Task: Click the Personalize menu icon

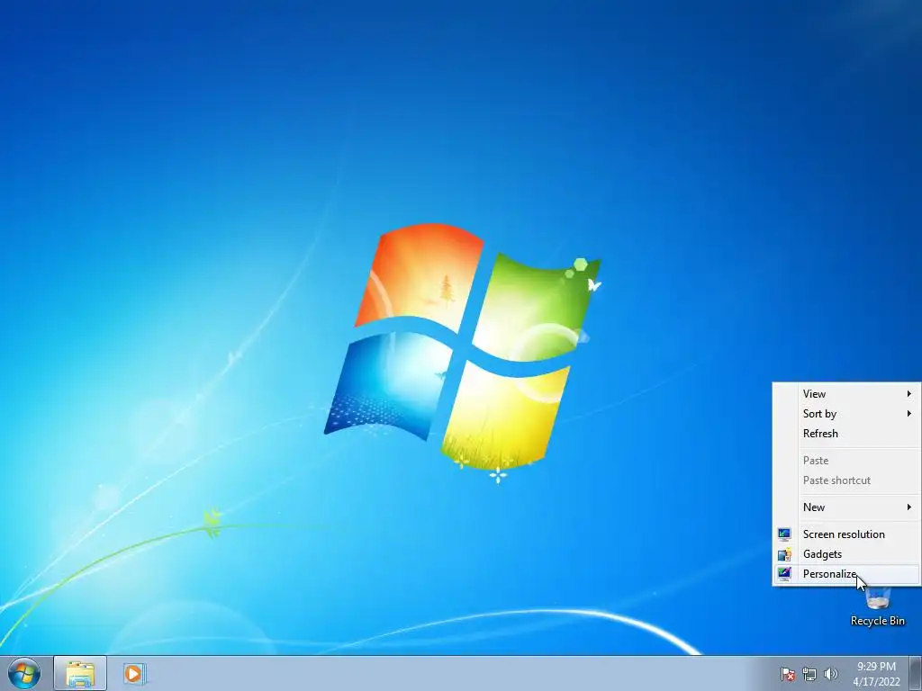Action: click(x=784, y=574)
